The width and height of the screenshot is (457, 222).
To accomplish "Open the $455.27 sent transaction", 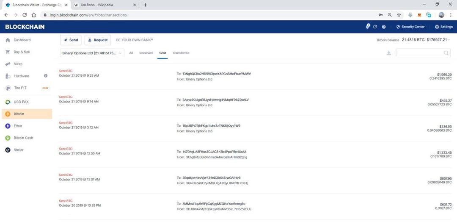I will coord(255,102).
